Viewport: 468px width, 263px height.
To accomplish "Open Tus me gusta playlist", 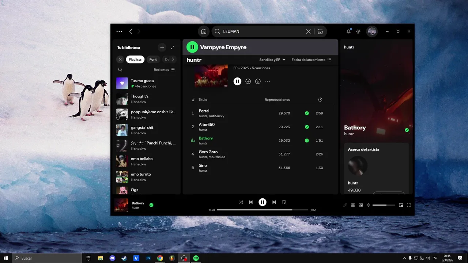I will (x=146, y=83).
